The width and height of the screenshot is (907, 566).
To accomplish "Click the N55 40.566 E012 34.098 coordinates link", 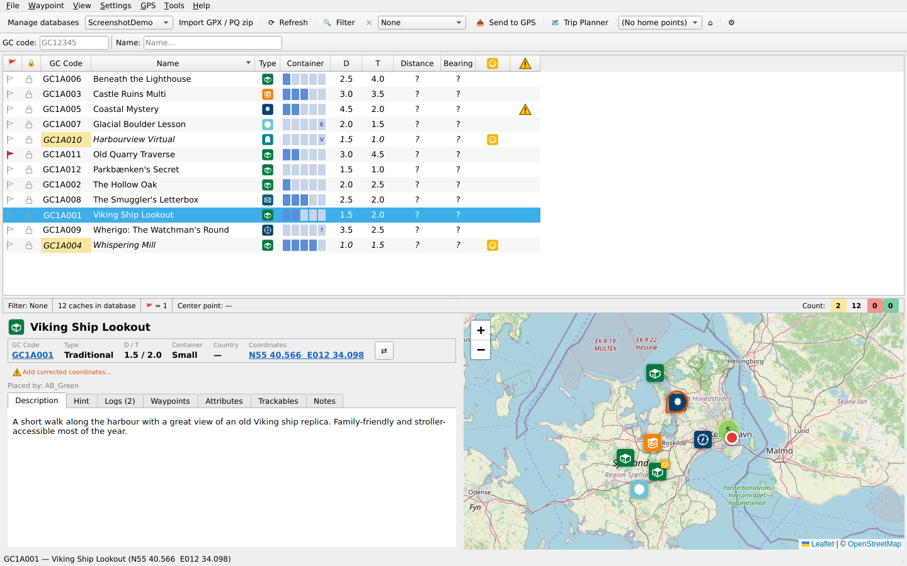I will (306, 355).
